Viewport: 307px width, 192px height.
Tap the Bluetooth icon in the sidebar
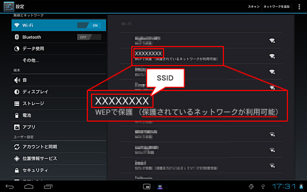point(17,37)
